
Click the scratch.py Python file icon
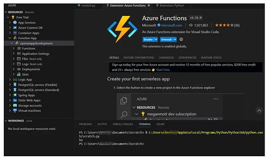click(79, 5)
